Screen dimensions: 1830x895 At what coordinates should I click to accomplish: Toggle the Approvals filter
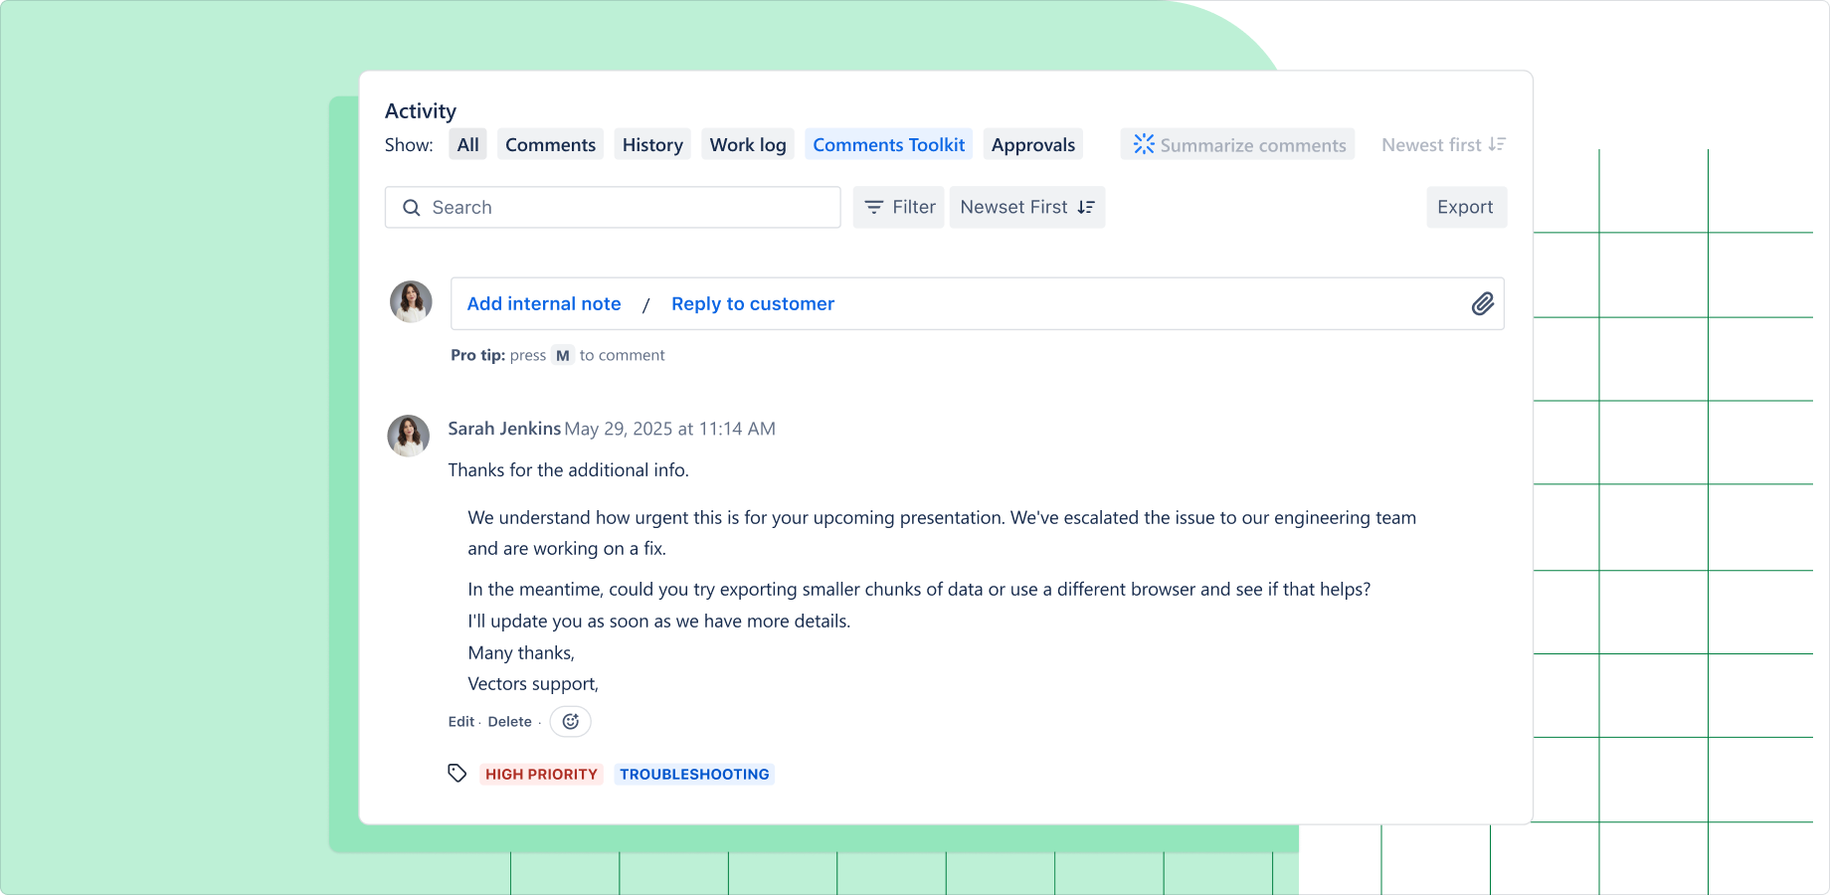(x=1032, y=144)
